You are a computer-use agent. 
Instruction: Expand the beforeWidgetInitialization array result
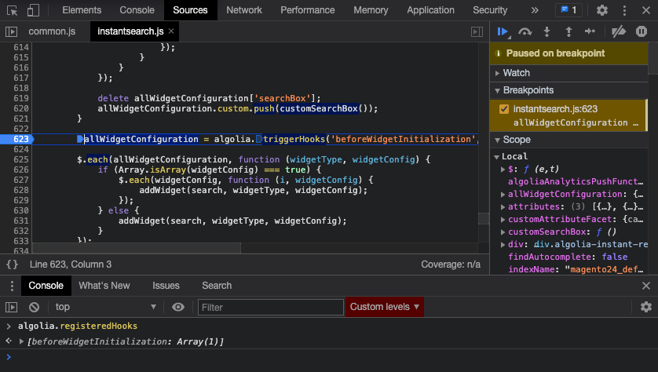click(21, 341)
